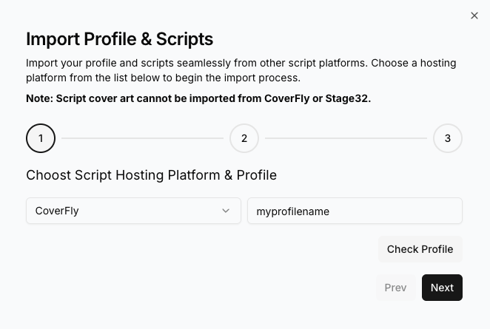Click the chevron arrow on platform selector
This screenshot has width=490, height=329.
click(226, 211)
